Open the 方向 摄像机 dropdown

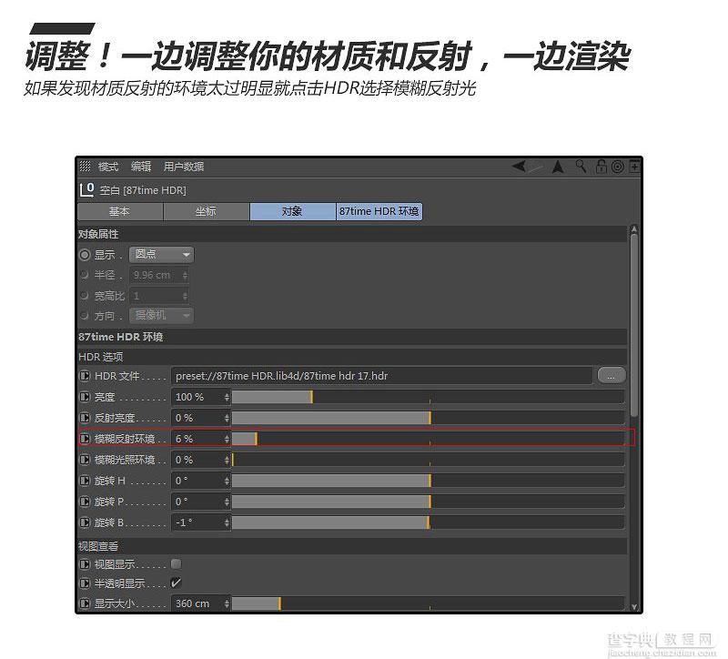click(161, 315)
